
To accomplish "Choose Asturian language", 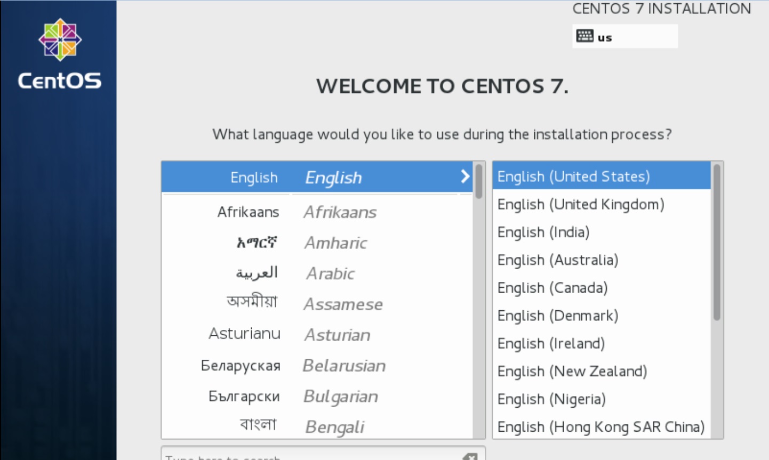I will [317, 335].
